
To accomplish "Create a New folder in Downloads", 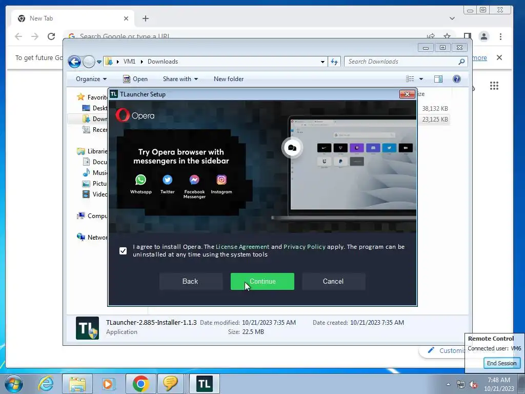I will 229,79.
